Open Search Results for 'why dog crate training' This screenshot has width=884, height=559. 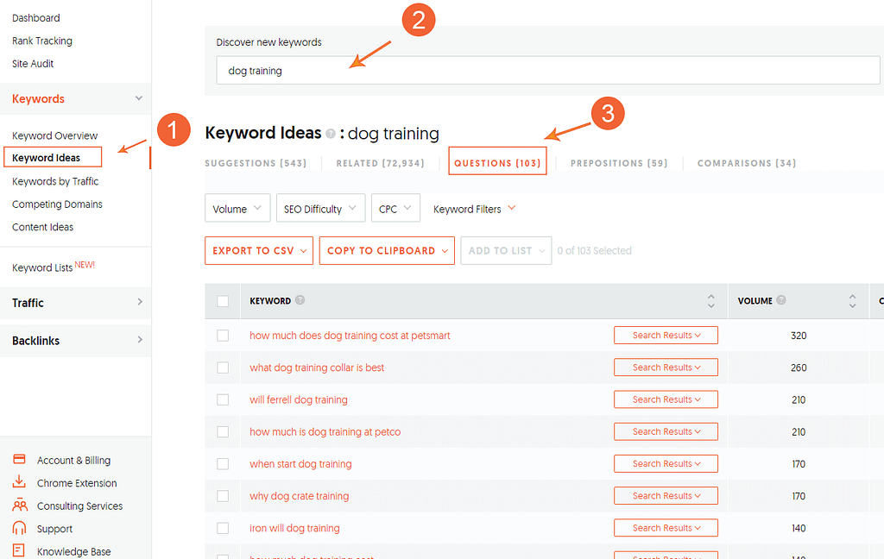tap(666, 495)
